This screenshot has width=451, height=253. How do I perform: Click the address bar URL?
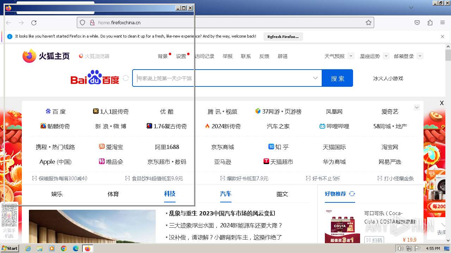pyautogui.click(x=119, y=22)
